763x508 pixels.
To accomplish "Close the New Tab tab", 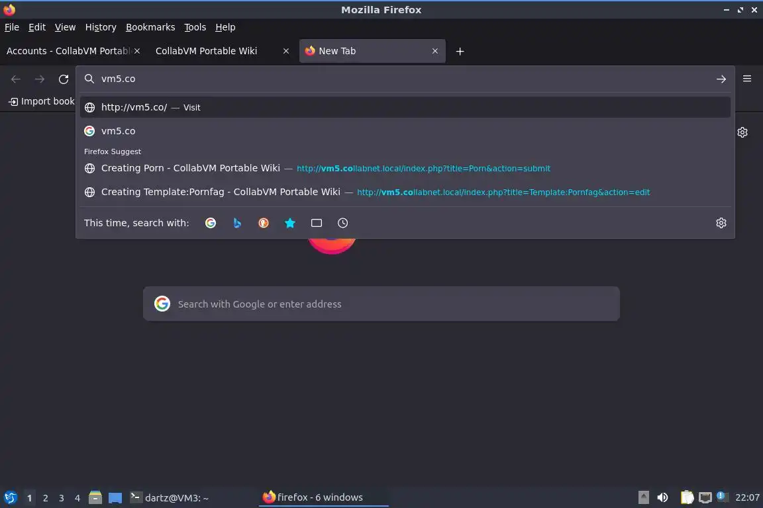I will coord(435,51).
